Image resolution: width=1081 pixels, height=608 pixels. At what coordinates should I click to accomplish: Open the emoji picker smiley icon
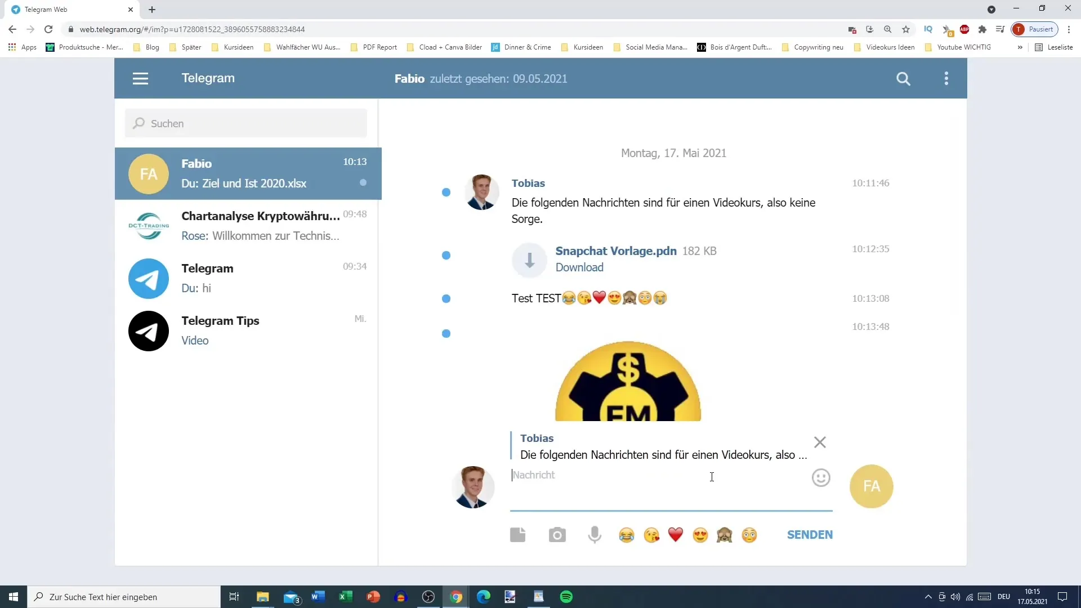pos(821,478)
